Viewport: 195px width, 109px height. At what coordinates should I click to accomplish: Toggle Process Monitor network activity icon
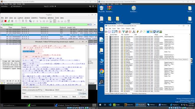click(x=155, y=32)
